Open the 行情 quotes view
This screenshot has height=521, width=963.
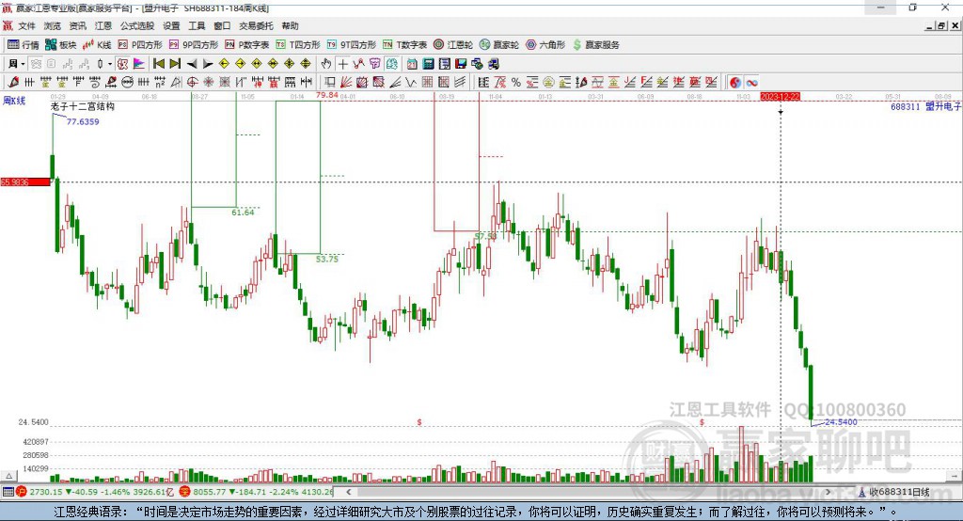(x=24, y=45)
